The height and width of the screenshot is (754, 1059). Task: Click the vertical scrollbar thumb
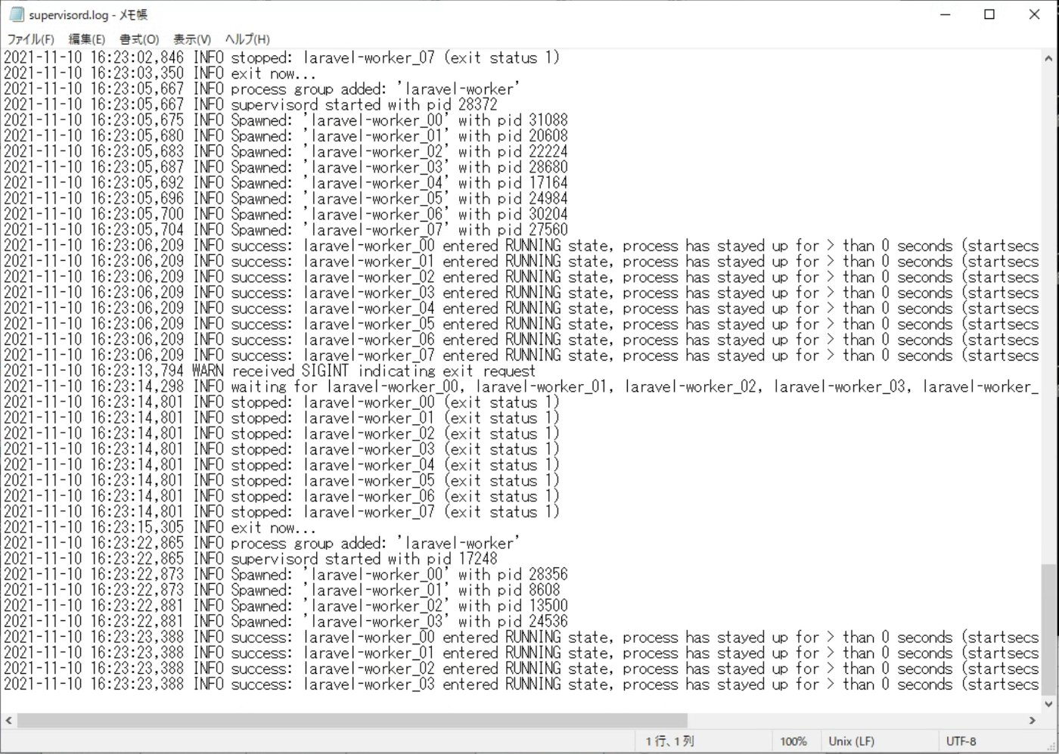[x=1048, y=629]
